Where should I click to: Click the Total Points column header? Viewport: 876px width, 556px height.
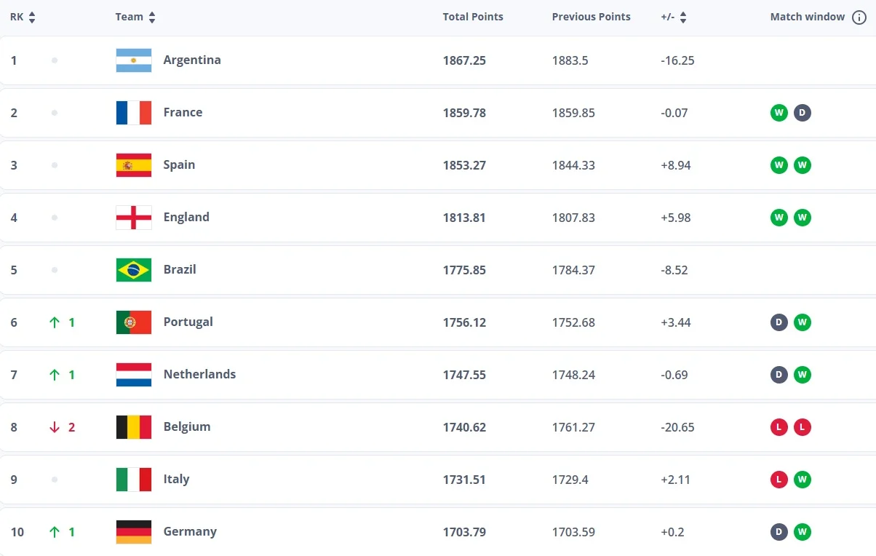point(473,17)
